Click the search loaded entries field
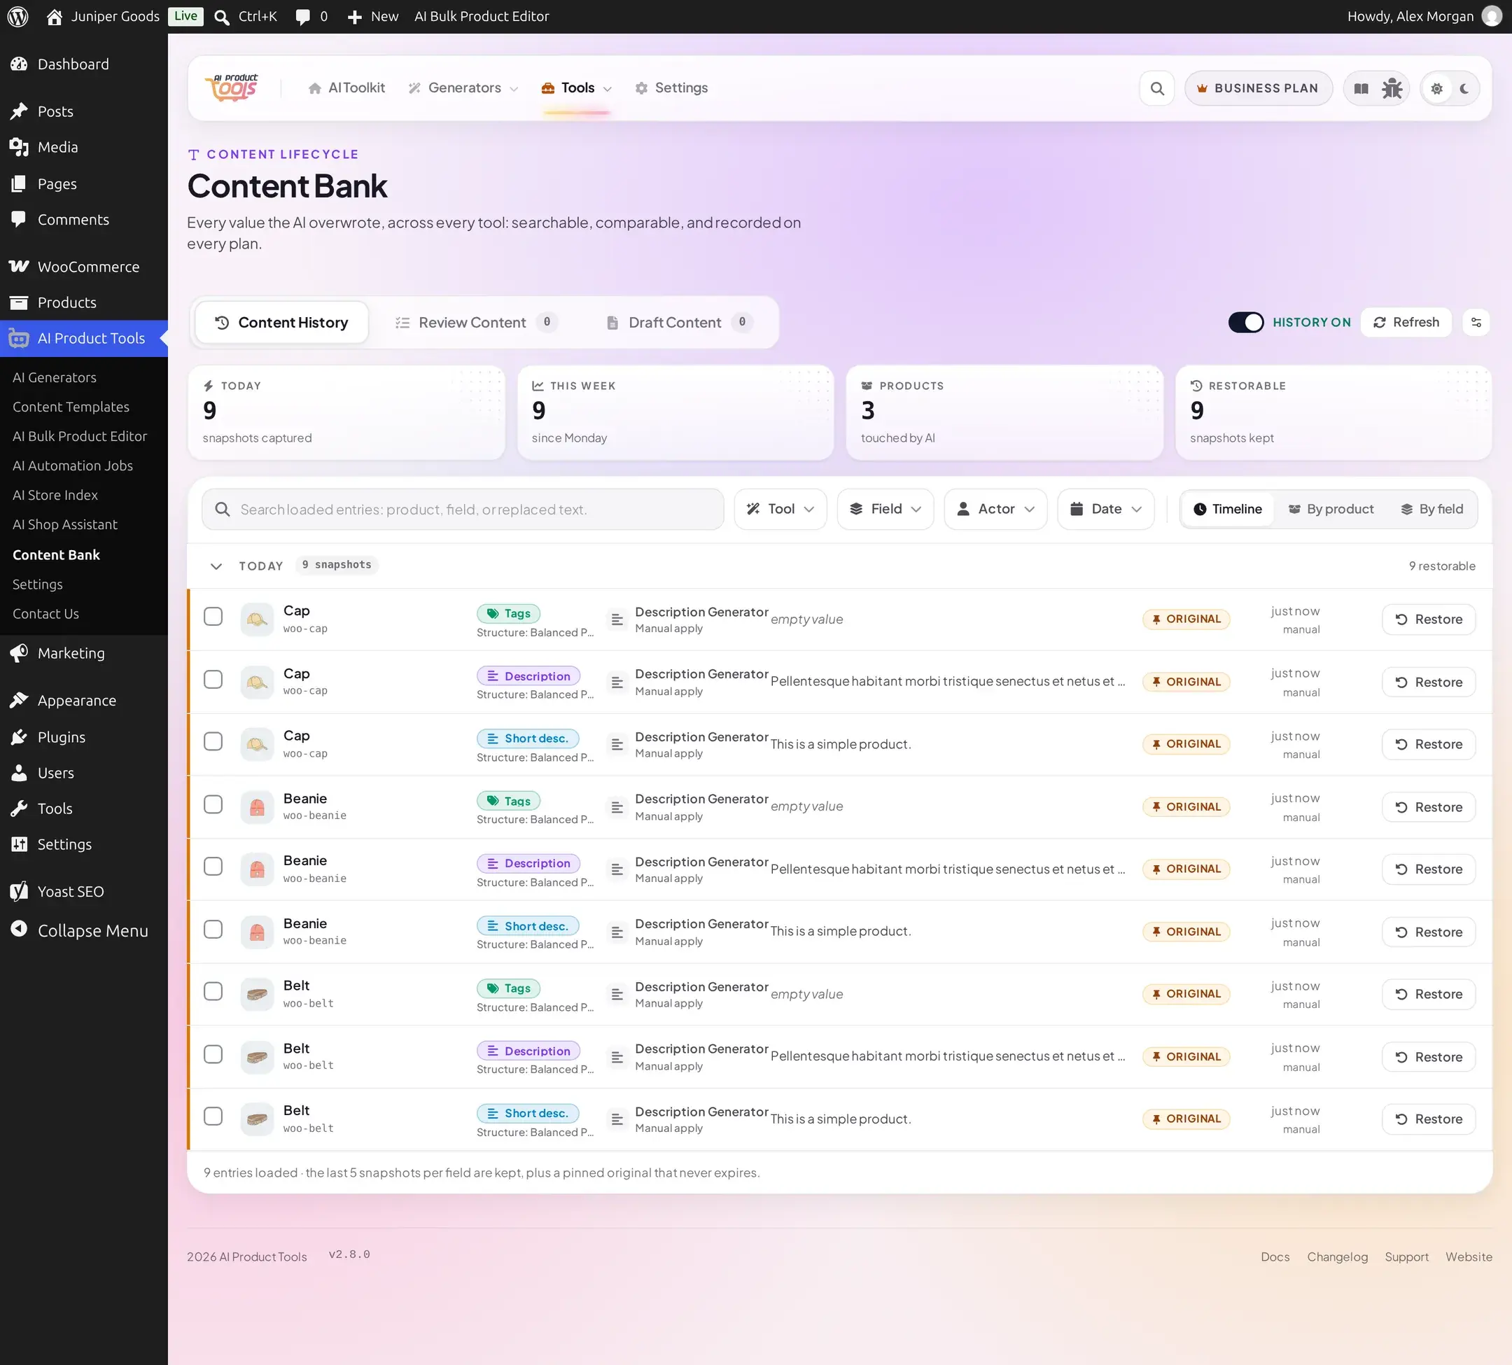This screenshot has width=1512, height=1365. click(x=463, y=510)
